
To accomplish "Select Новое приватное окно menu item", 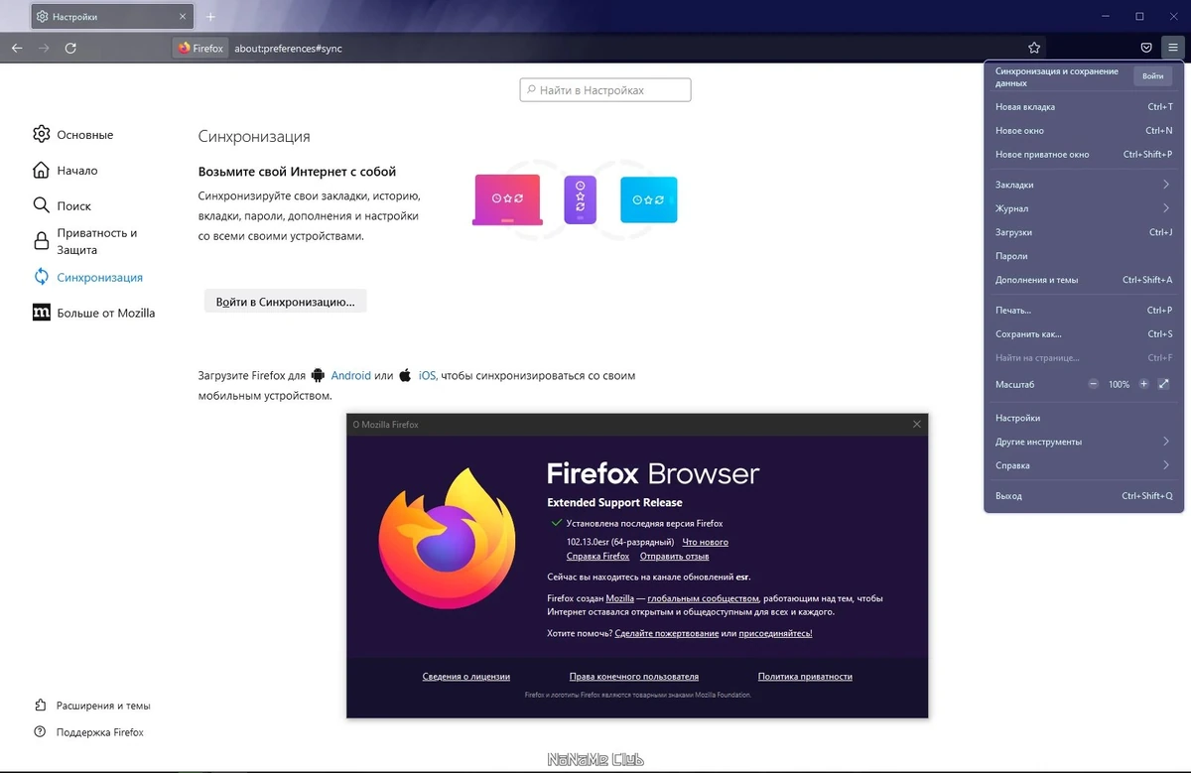I will click(1084, 154).
